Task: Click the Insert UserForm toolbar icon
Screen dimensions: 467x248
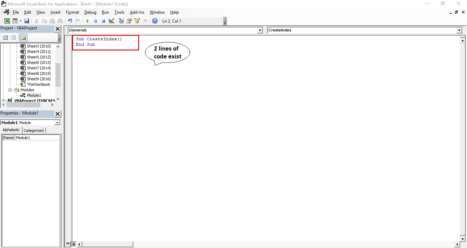Action: click(x=15, y=21)
